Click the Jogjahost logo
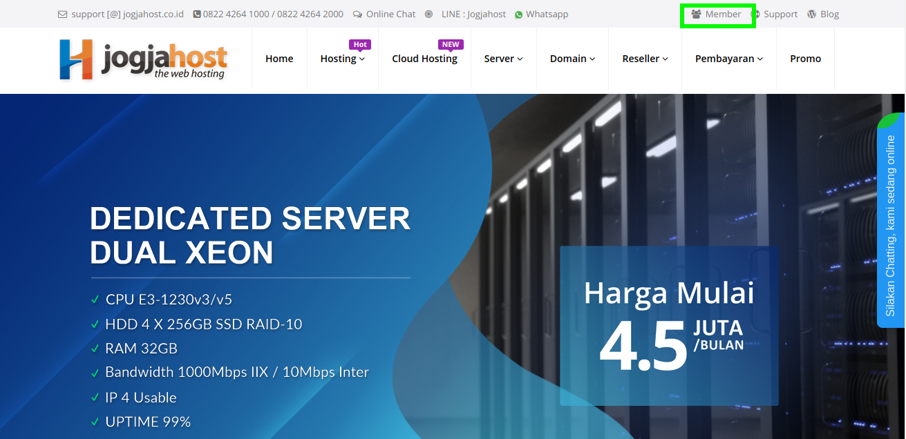This screenshot has height=439, width=906. (143, 59)
